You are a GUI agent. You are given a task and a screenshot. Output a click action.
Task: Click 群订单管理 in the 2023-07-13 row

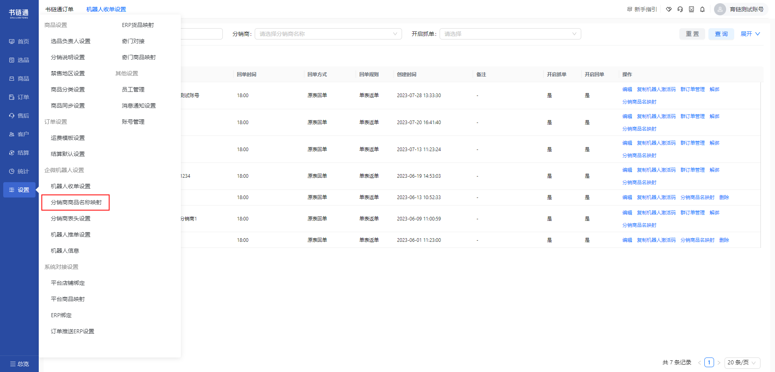pyautogui.click(x=693, y=143)
